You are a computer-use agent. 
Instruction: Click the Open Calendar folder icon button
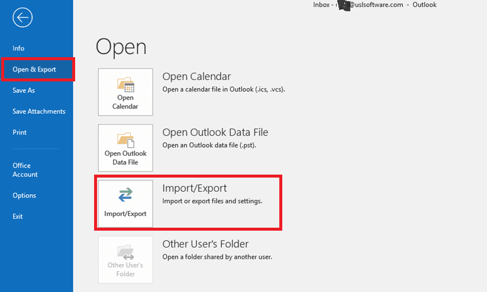125,92
